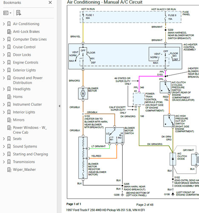Expand the Cruise Control bookmark

pos(4,47)
